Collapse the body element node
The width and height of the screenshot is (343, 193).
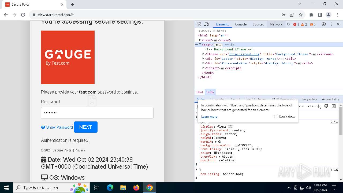tap(200, 44)
